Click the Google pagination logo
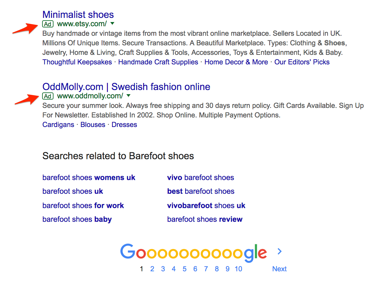383x285 pixels. pyautogui.click(x=193, y=252)
